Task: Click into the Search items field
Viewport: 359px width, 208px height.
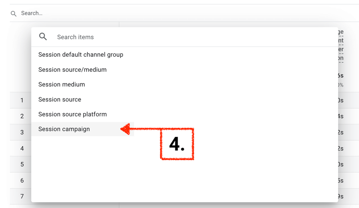Action: (x=175, y=37)
